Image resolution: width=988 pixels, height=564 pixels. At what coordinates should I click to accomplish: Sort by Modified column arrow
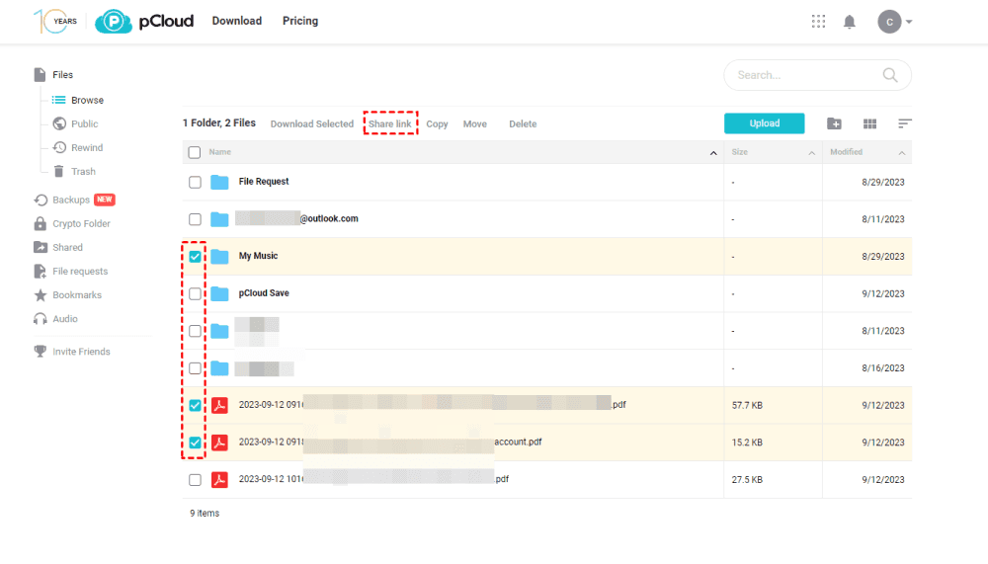[902, 152]
